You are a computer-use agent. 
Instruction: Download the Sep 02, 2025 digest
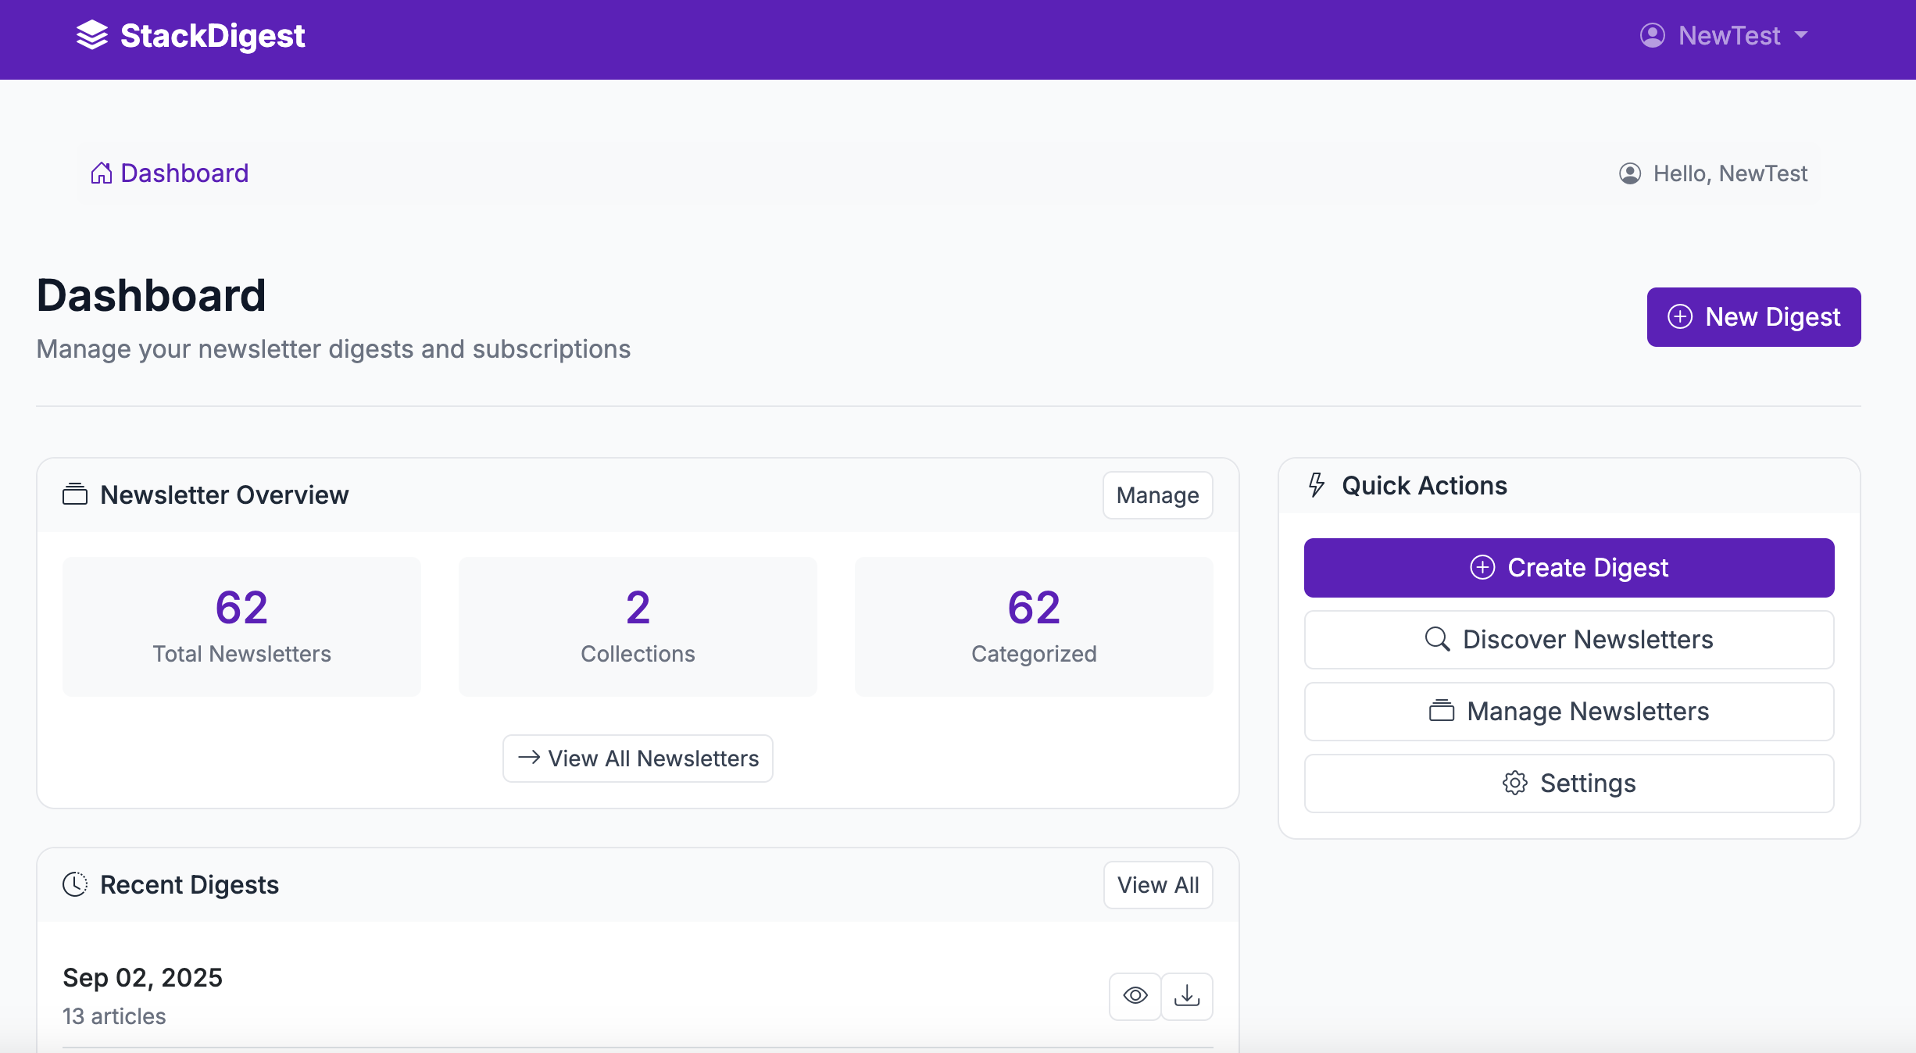(x=1186, y=996)
